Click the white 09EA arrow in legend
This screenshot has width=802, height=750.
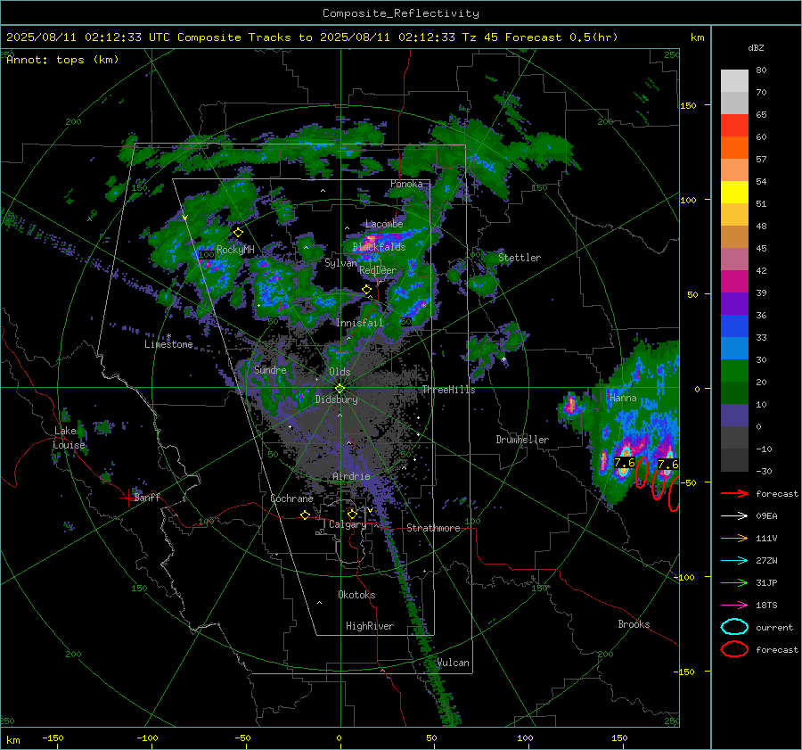click(734, 516)
